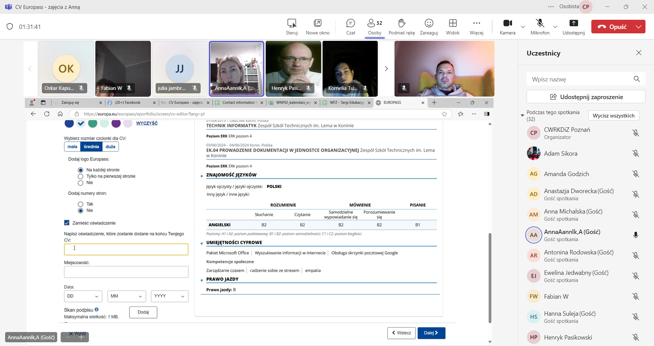Show next video tiles arrow

(x=386, y=68)
